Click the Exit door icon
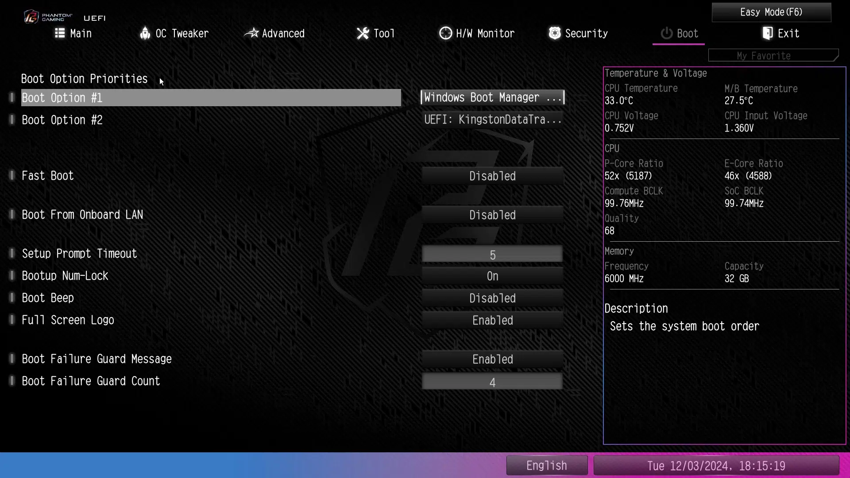 click(768, 33)
